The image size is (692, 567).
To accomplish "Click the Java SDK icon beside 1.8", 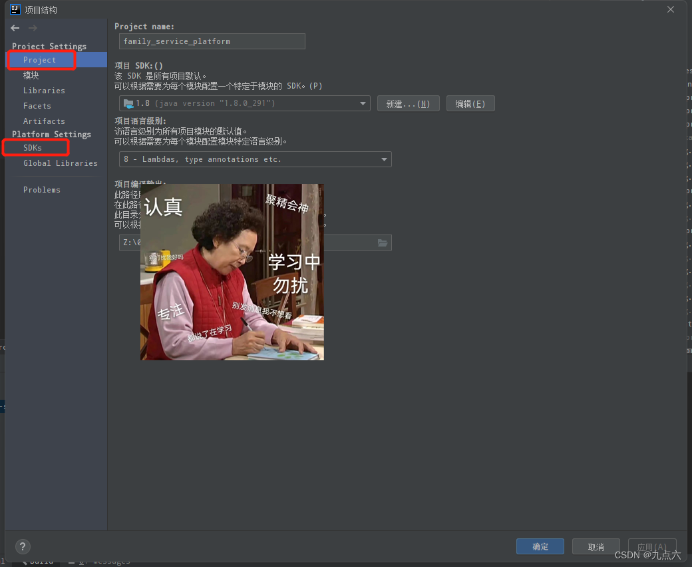I will (x=130, y=103).
